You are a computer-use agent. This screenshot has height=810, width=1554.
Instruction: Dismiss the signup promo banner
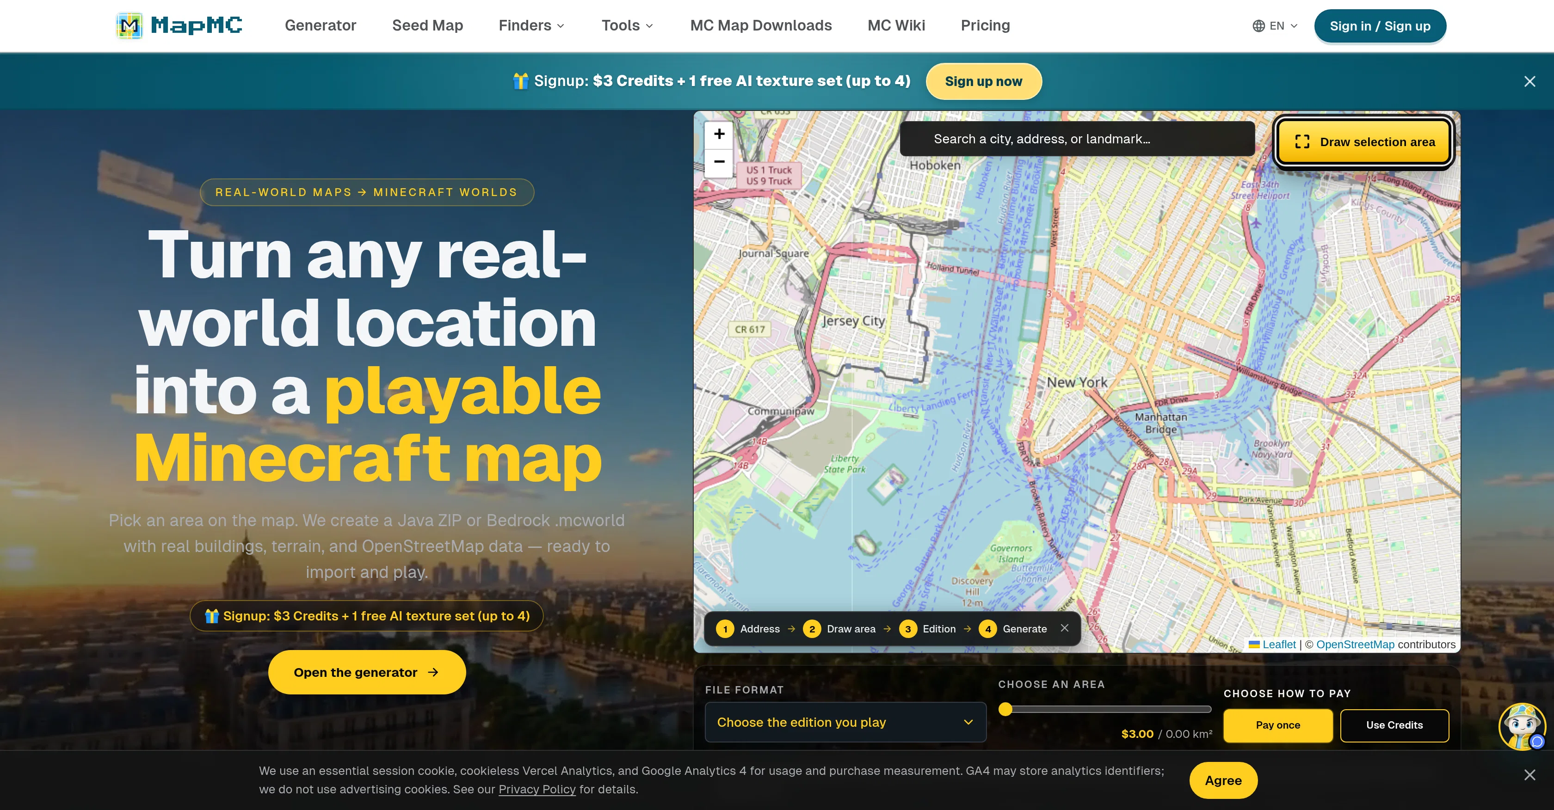click(1529, 81)
